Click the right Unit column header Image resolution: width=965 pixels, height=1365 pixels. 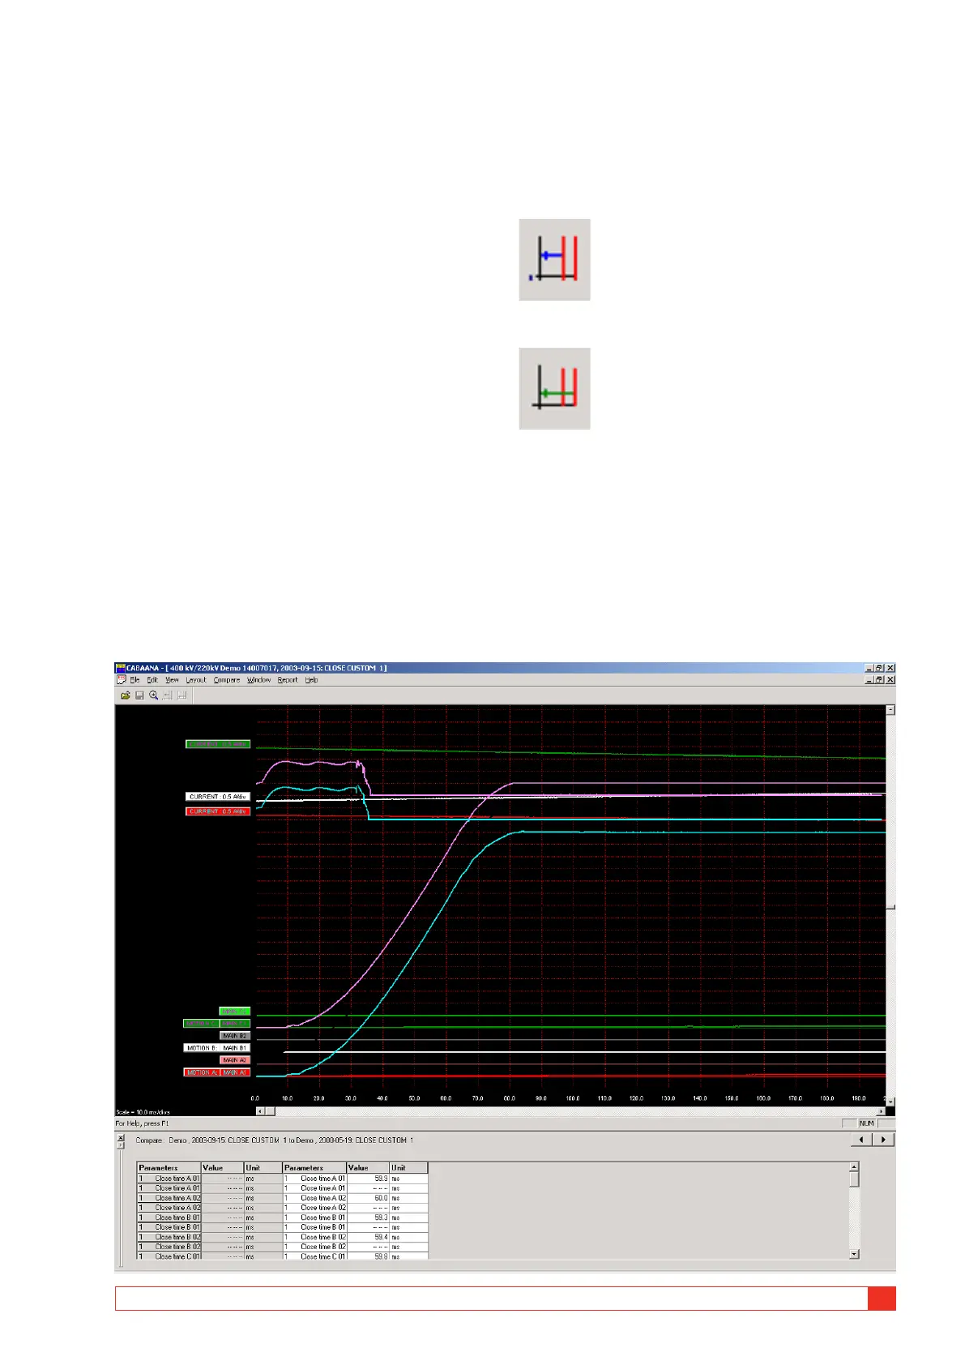408,1168
